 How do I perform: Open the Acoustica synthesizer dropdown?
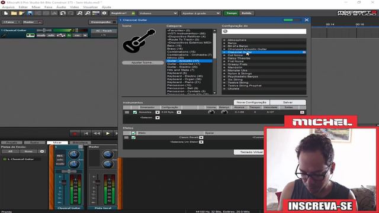[x=158, y=112]
